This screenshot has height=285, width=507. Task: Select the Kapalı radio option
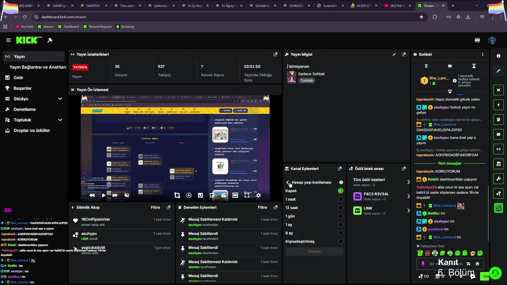(341, 191)
